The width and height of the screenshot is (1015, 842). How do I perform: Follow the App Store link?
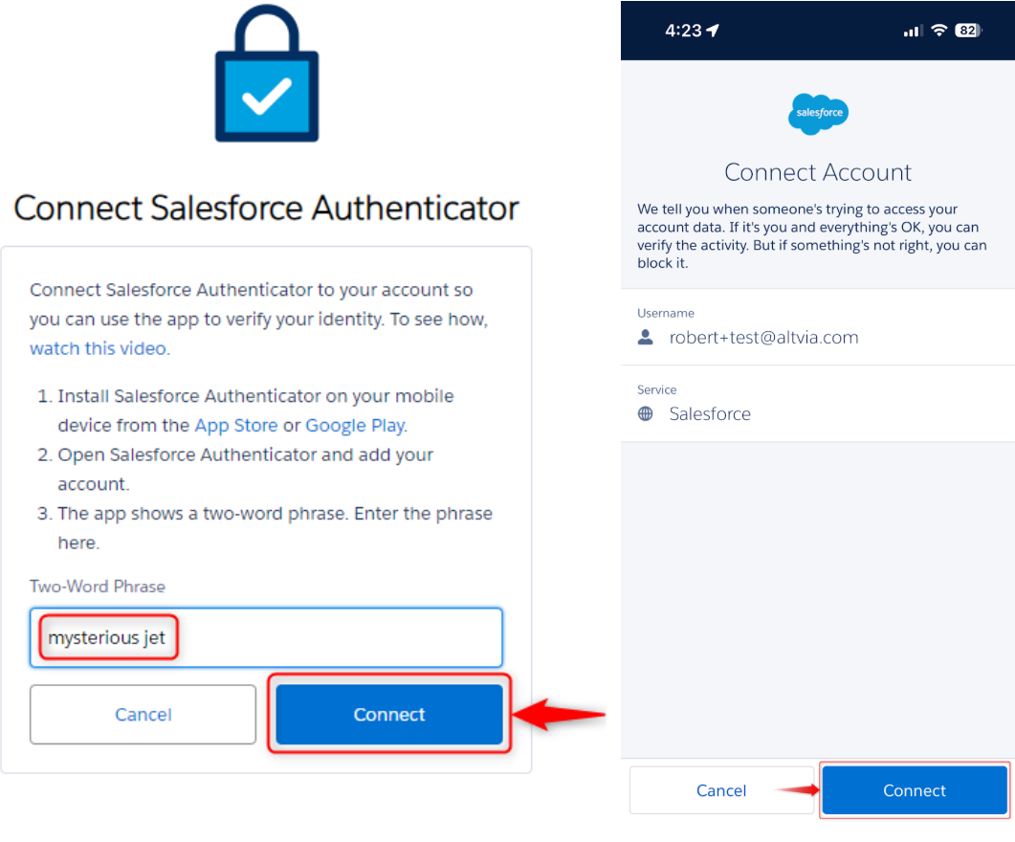[236, 425]
